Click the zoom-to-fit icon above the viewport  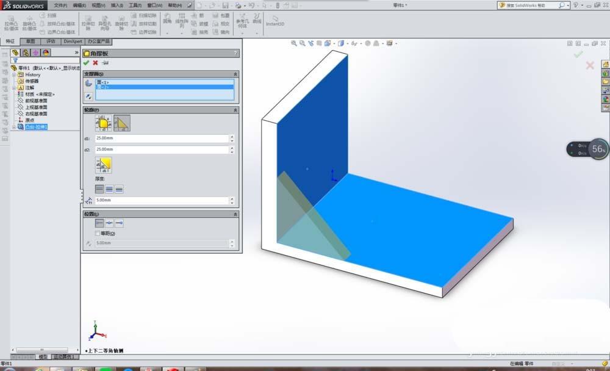[x=294, y=43]
